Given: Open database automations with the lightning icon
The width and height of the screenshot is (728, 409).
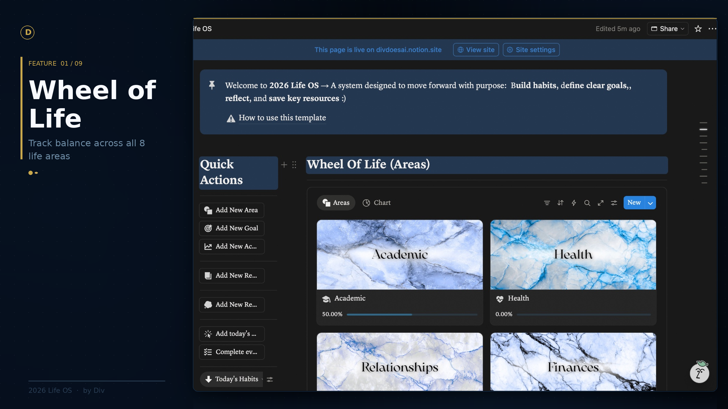Looking at the screenshot, I should click(574, 203).
